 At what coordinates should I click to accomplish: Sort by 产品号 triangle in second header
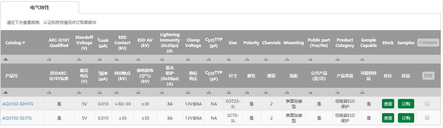click(x=5, y=92)
